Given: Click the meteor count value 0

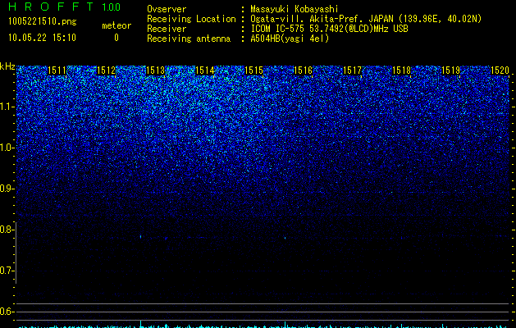Looking at the screenshot, I should [x=116, y=38].
